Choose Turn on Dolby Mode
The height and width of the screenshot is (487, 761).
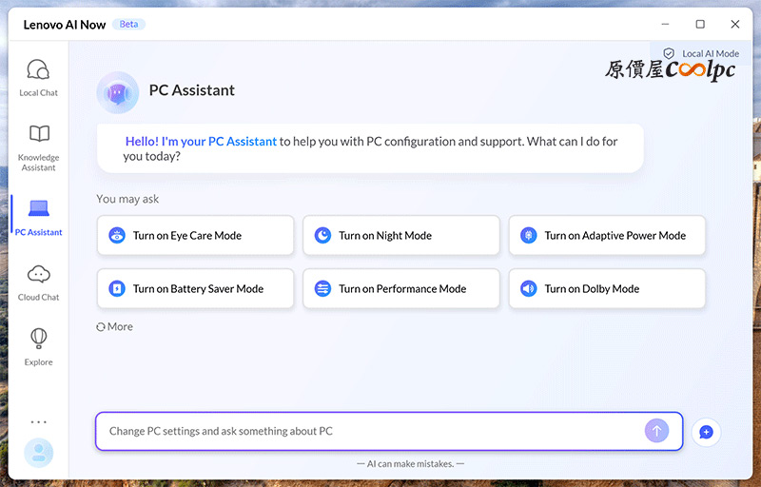pos(607,289)
